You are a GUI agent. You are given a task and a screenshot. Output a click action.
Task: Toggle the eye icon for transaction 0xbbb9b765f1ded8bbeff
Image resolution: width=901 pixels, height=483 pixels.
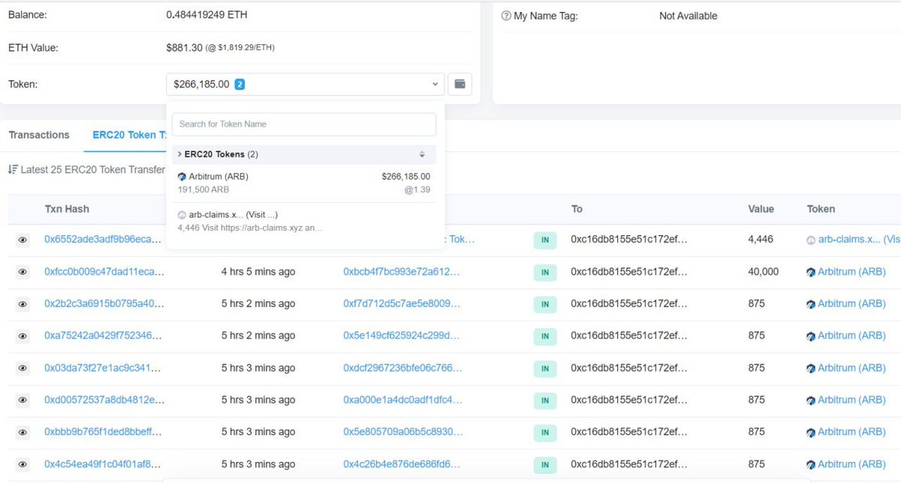tap(23, 432)
